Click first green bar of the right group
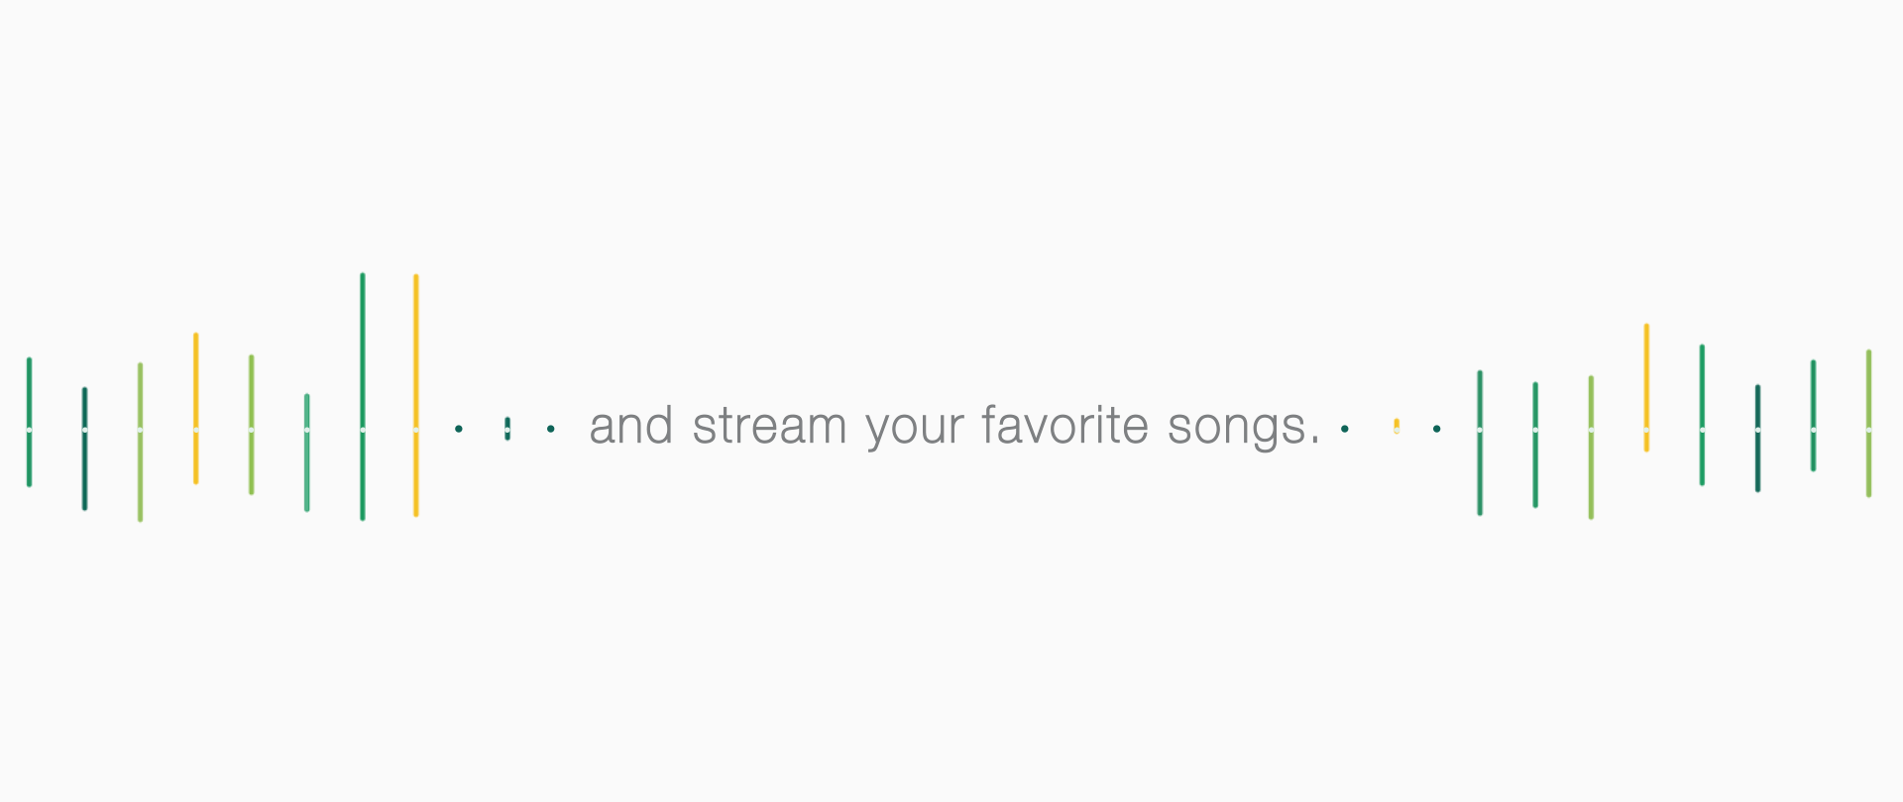The width and height of the screenshot is (1903, 802). [1480, 443]
